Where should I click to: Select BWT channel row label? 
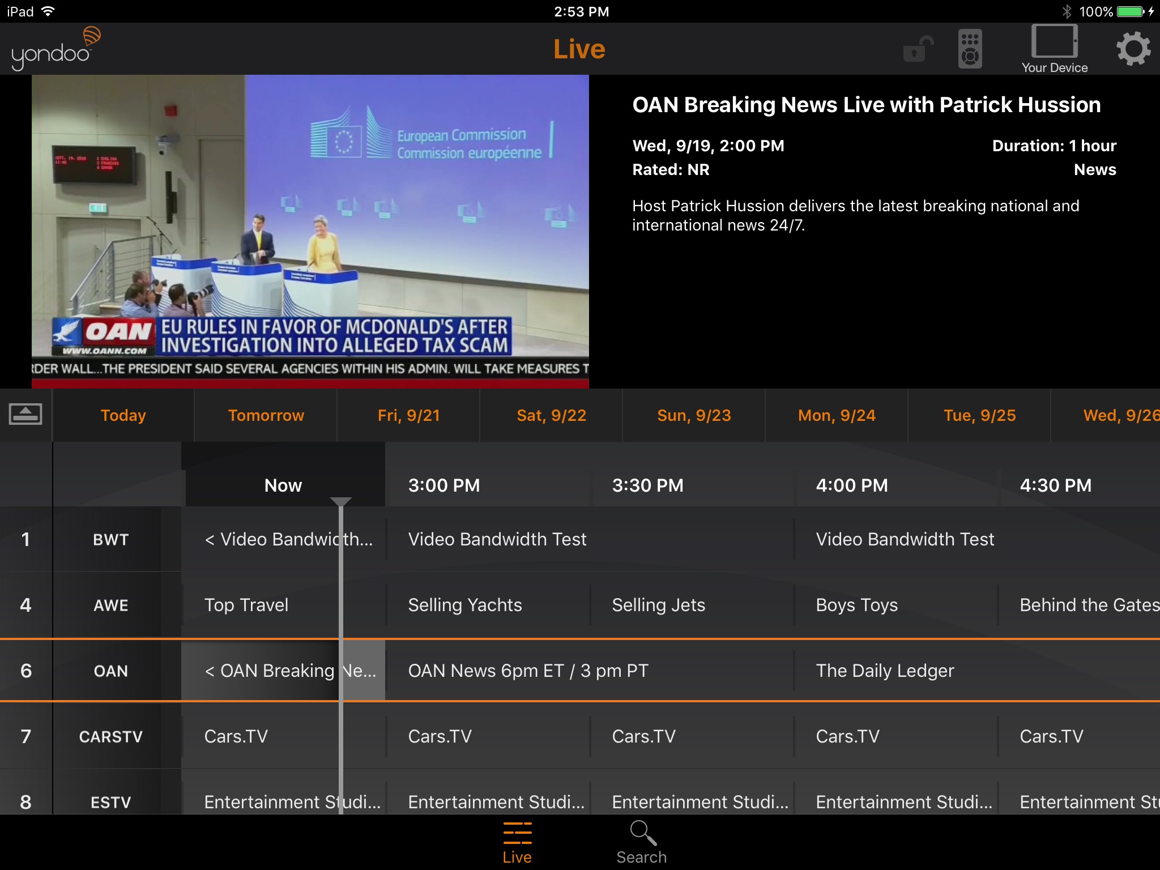(x=110, y=539)
